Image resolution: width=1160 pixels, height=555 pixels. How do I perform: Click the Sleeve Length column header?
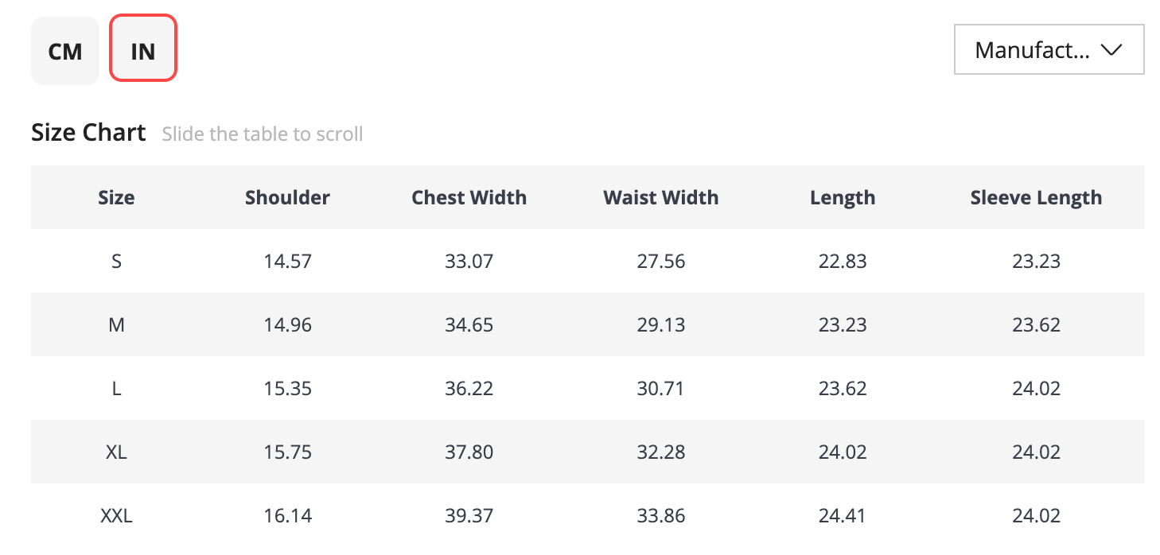1036,197
